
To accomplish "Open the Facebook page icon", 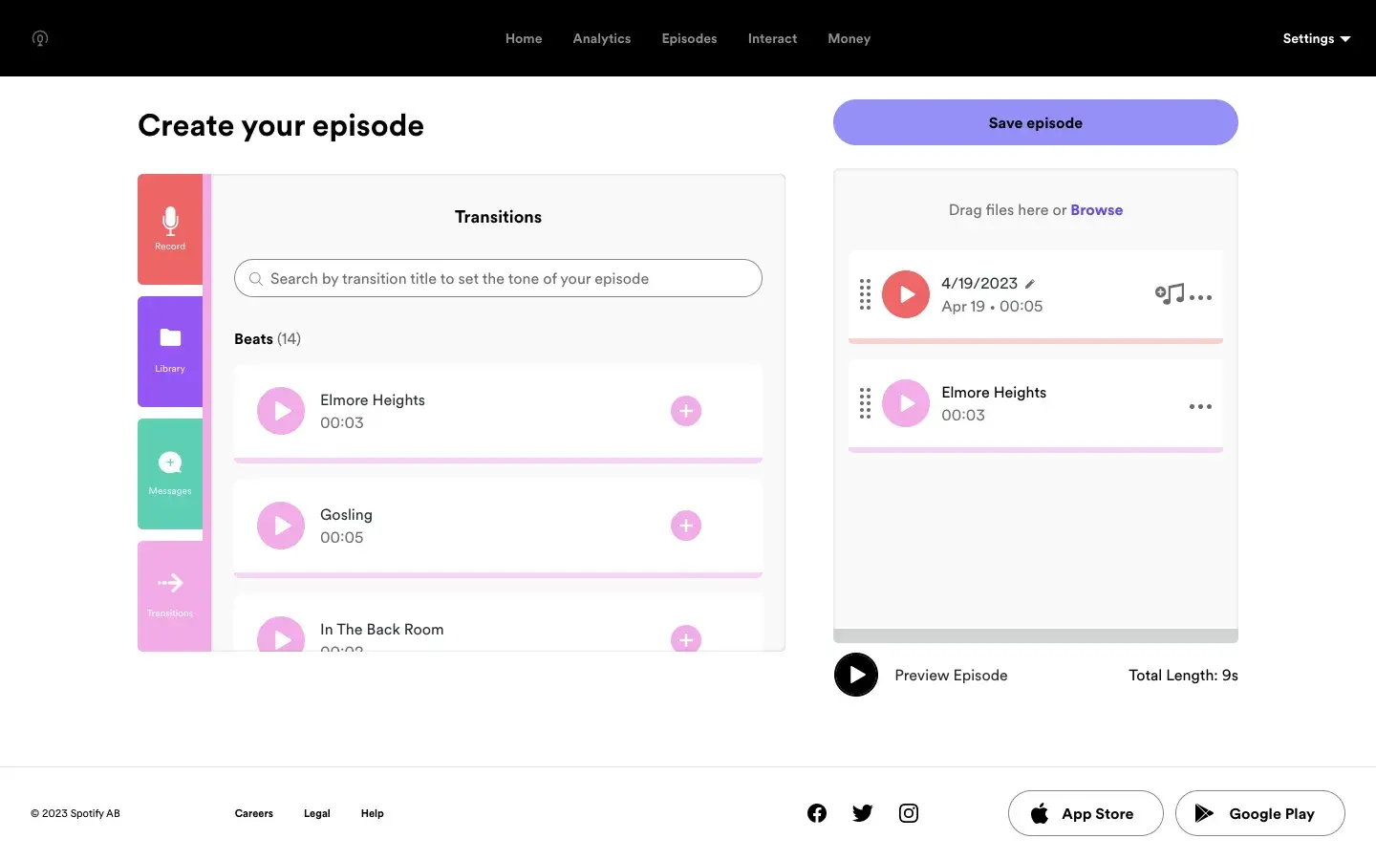I will 816,813.
